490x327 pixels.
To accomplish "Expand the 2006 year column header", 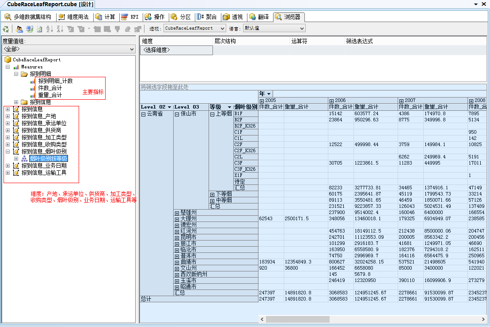I will [331, 101].
